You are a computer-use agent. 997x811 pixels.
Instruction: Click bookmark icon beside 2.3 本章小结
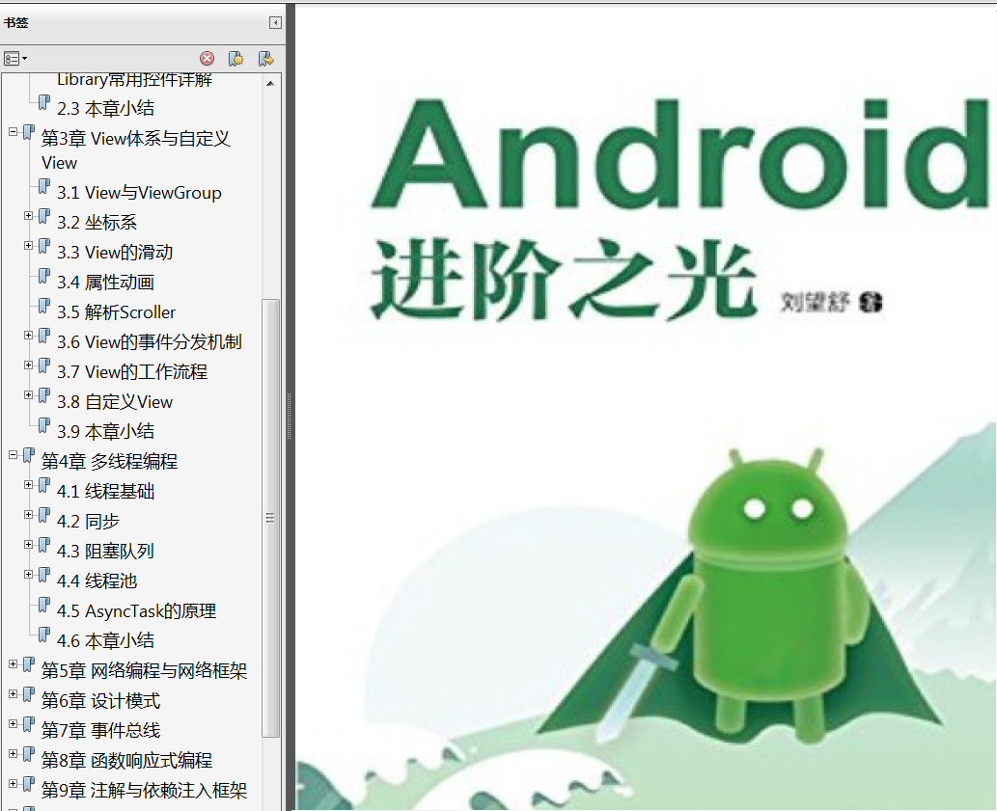(x=43, y=102)
